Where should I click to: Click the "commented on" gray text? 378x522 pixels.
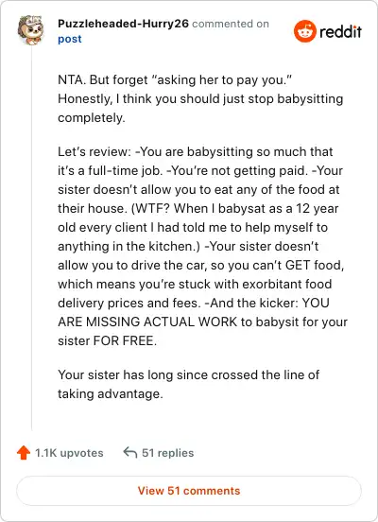click(x=231, y=24)
